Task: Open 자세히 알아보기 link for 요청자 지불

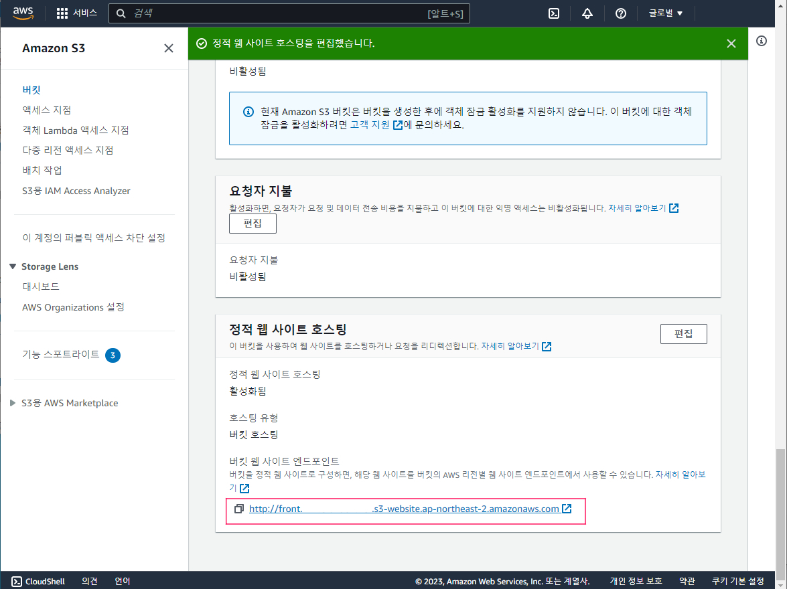Action: 643,207
